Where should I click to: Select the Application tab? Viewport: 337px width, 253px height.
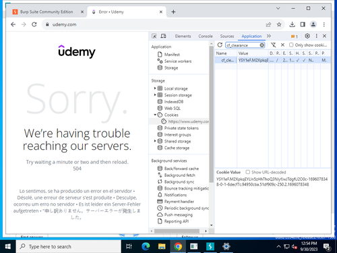click(251, 36)
